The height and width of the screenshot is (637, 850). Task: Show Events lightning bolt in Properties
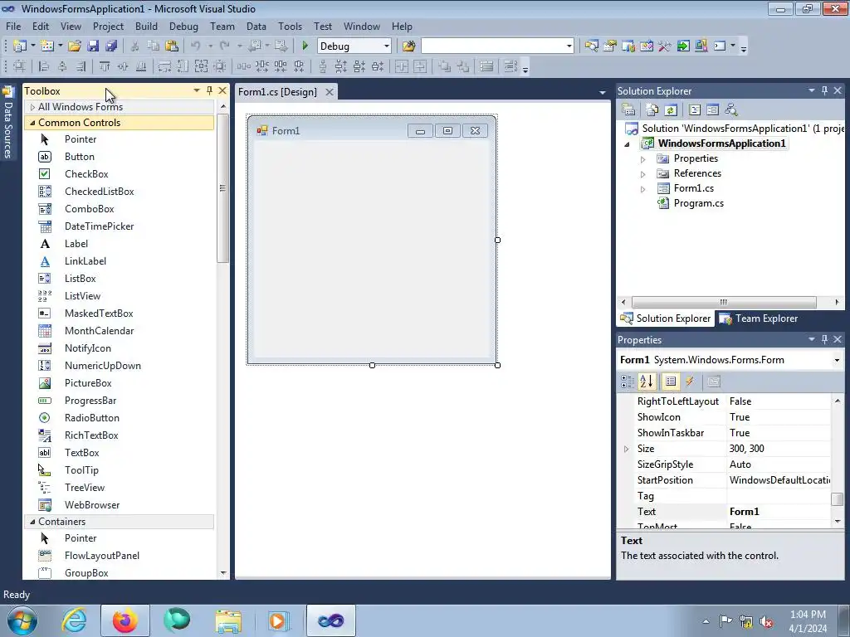[x=690, y=382]
